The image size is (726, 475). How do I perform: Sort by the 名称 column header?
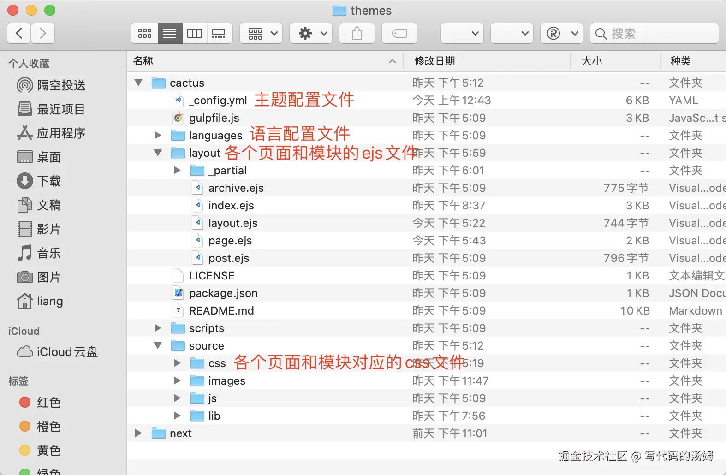265,61
